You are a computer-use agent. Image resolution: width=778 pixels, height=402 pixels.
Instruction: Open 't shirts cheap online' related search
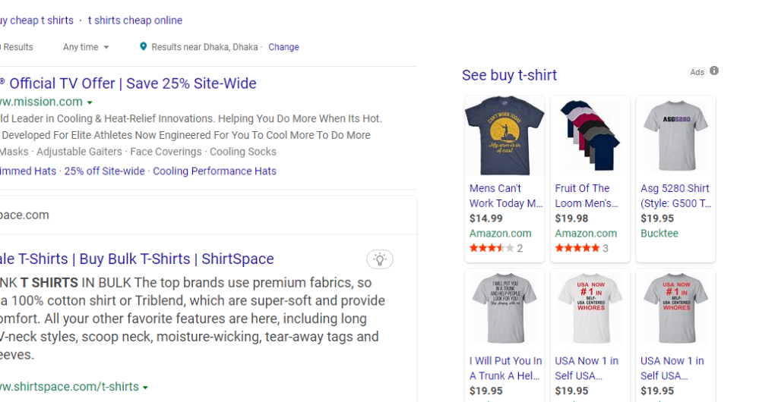tap(135, 20)
